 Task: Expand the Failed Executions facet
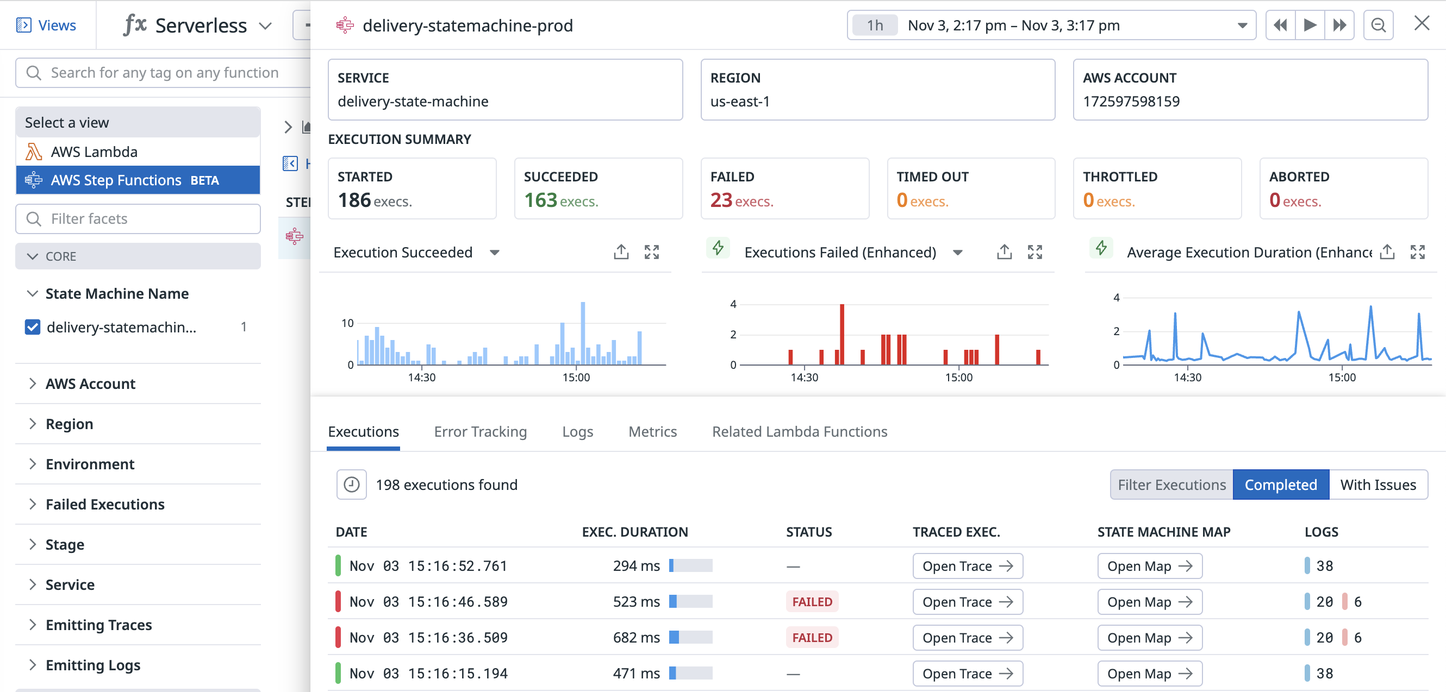click(104, 504)
